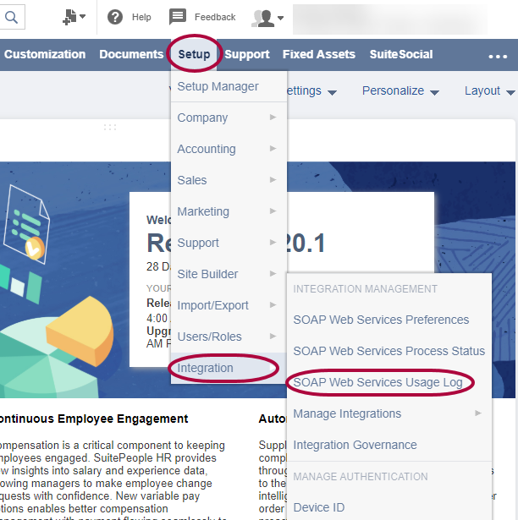Click the portlet drag handle dots
518x520 pixels.
point(110,127)
